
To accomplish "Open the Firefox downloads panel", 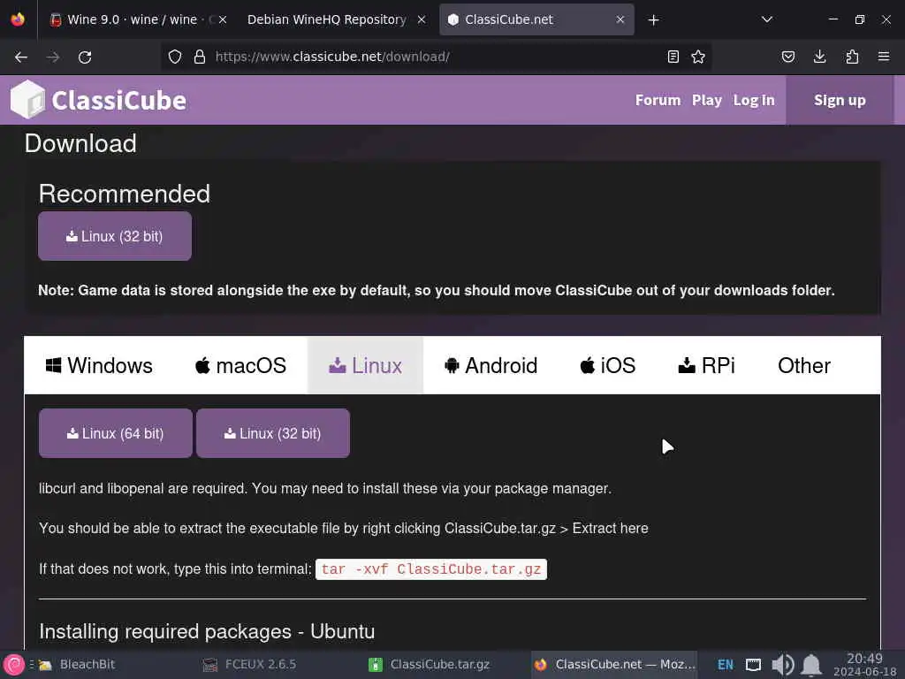I will tap(819, 57).
